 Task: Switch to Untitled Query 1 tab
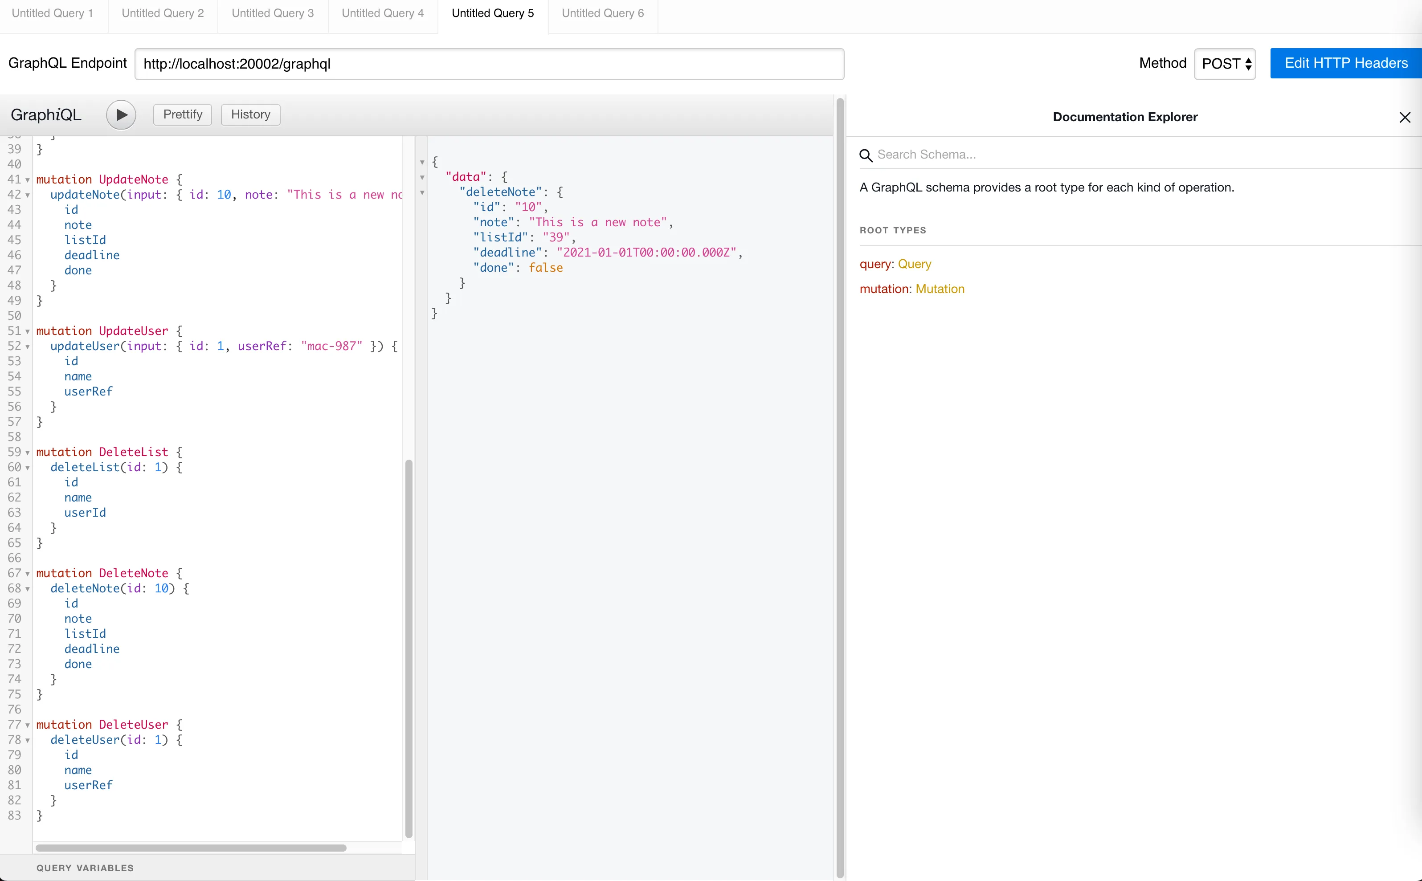(53, 13)
